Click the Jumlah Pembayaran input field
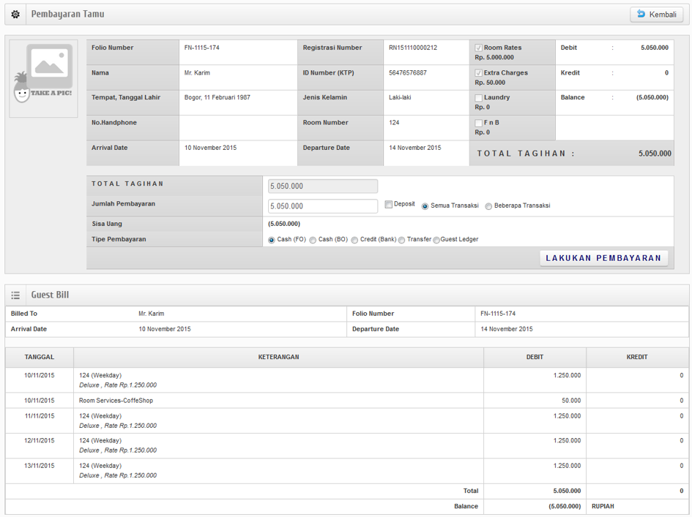The height and width of the screenshot is (517, 692). click(323, 206)
